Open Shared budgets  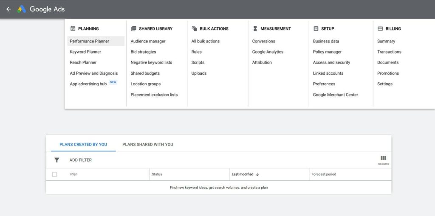click(145, 73)
